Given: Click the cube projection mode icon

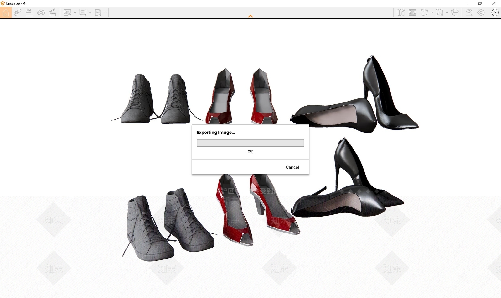Looking at the screenshot, I should point(424,13).
